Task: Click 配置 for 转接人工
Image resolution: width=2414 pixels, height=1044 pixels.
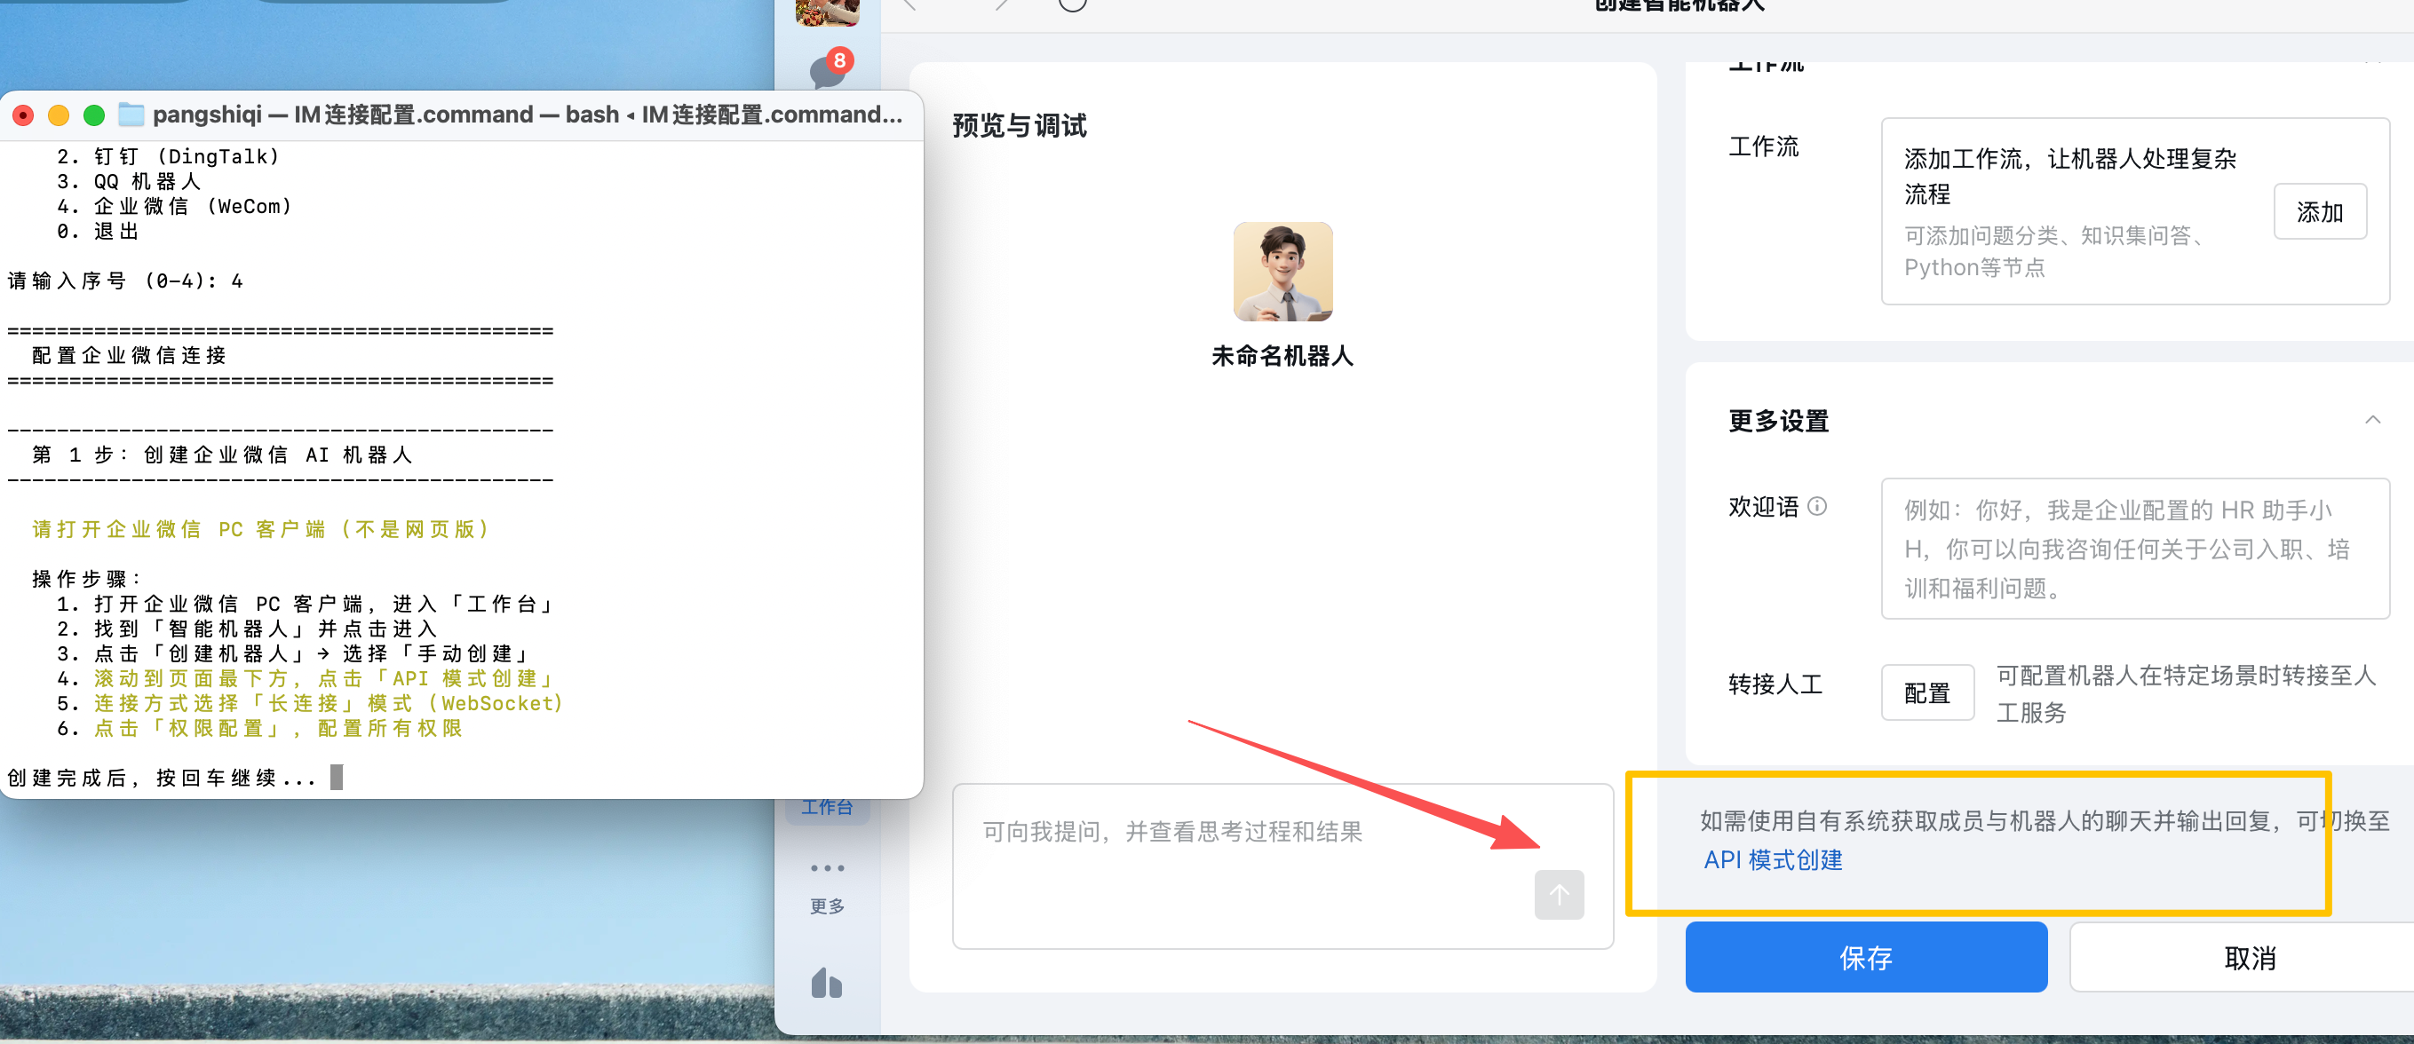Action: click(1926, 692)
